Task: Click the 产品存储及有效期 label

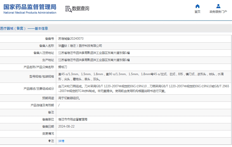Action: [x=42, y=105]
